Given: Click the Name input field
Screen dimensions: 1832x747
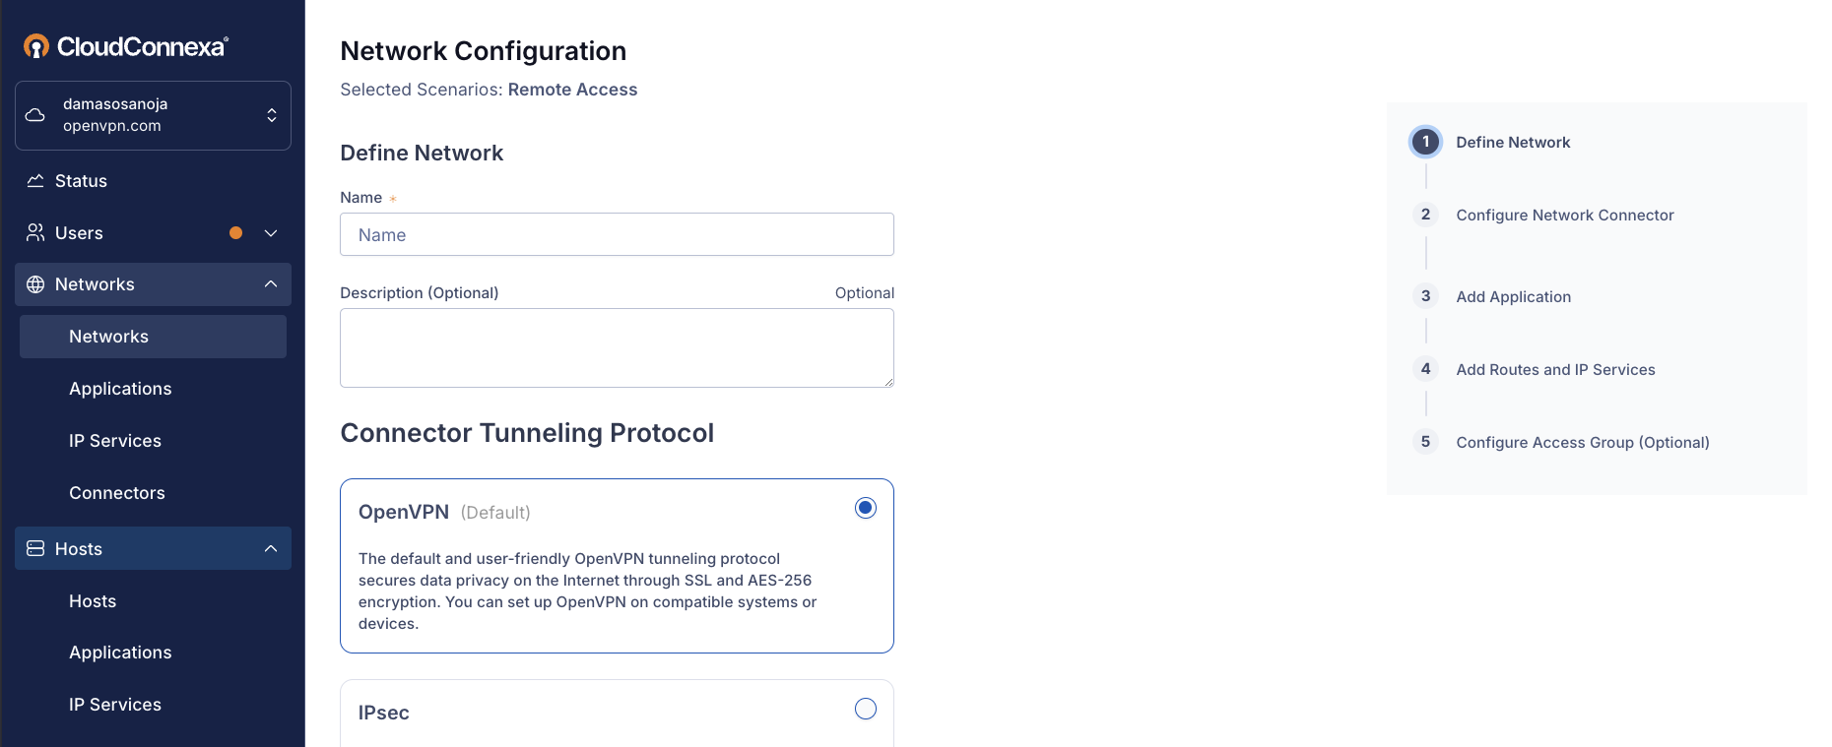Looking at the screenshot, I should pyautogui.click(x=617, y=234).
